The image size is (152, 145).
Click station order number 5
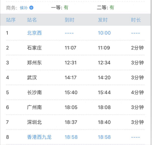click(8, 93)
